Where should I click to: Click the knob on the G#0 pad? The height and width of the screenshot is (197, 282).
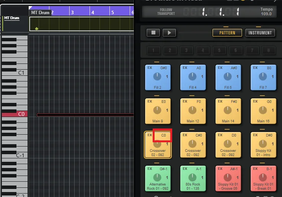pos(157,77)
